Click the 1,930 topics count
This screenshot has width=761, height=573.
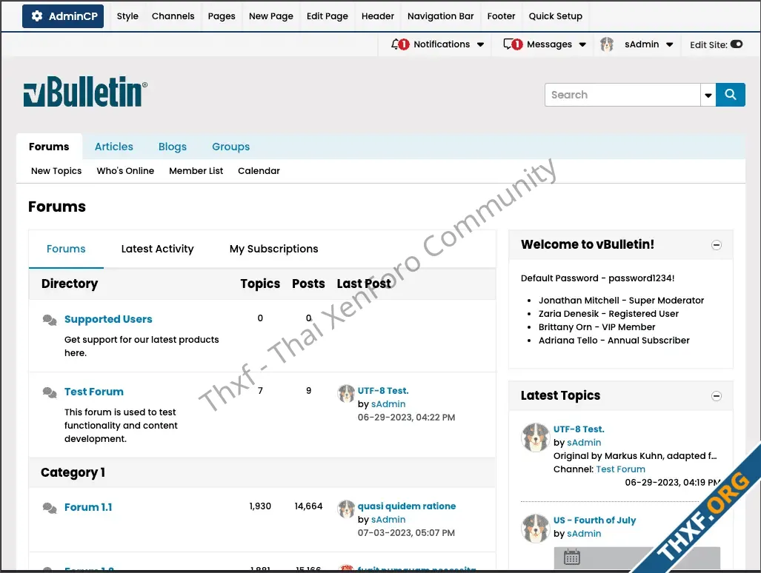(x=260, y=506)
